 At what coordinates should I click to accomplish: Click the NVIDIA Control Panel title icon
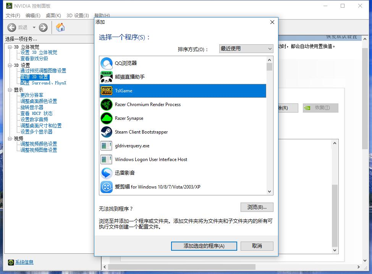point(9,6)
